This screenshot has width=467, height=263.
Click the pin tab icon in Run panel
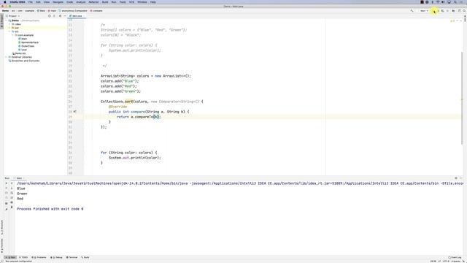coord(7,209)
